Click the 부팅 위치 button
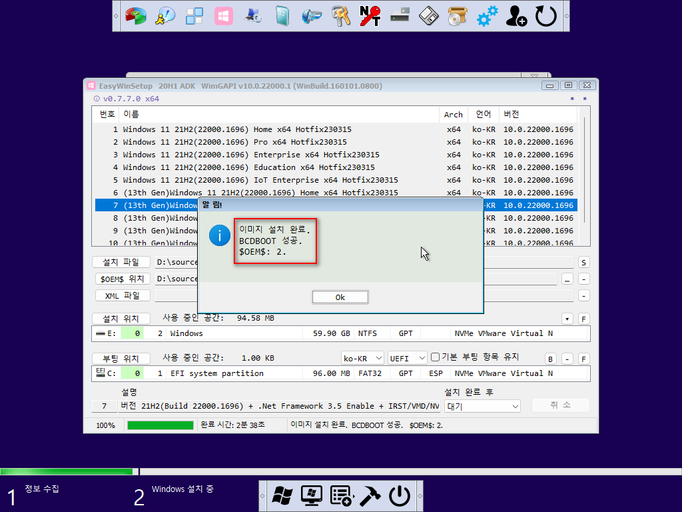682x512 pixels. [121, 359]
